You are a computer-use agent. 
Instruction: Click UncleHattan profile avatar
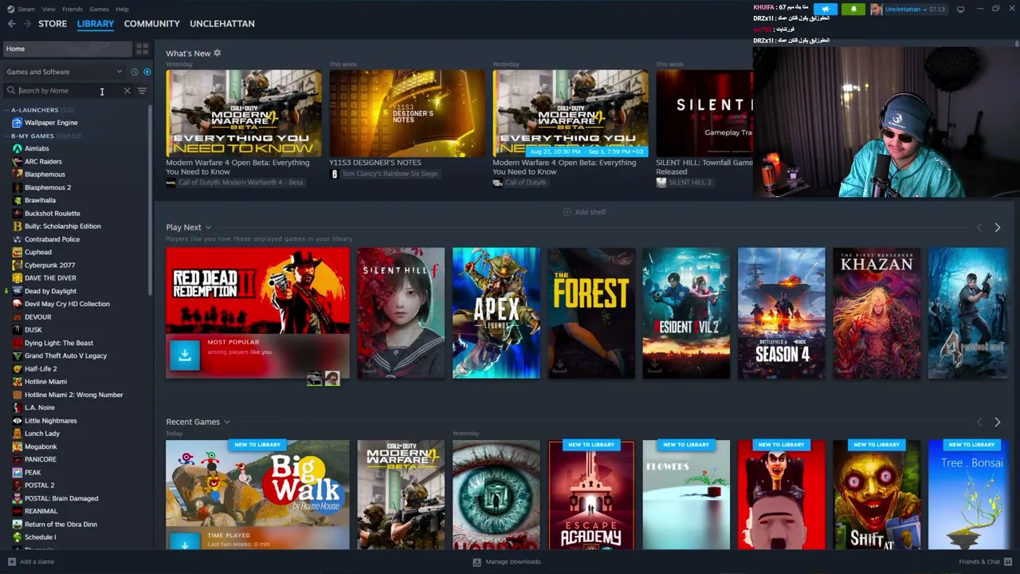[877, 10]
